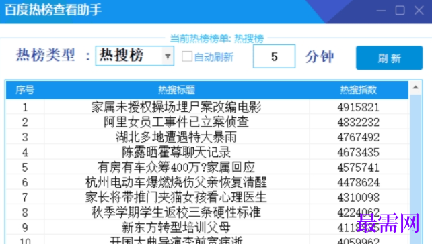Click the index value 4575741

coord(359,168)
